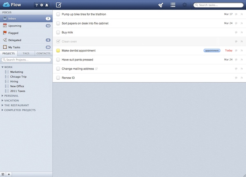Screen dimensions: 246x177
Task: Collapse the WORK project group
Action: pos(2,67)
